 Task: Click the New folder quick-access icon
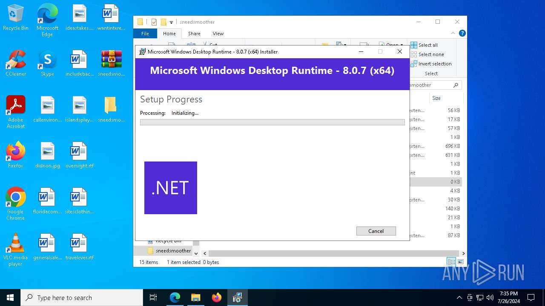coord(163,22)
